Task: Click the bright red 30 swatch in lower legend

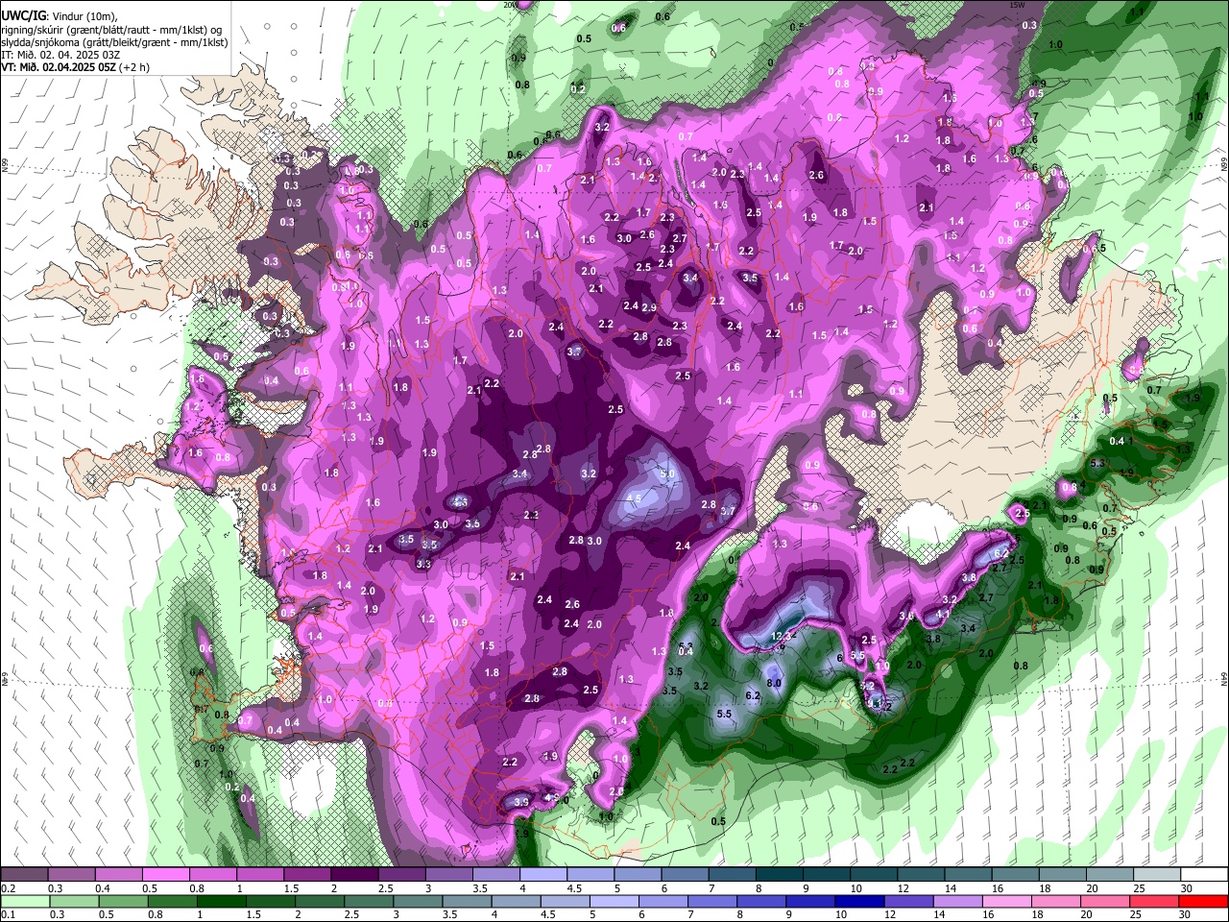Action: click(1203, 901)
